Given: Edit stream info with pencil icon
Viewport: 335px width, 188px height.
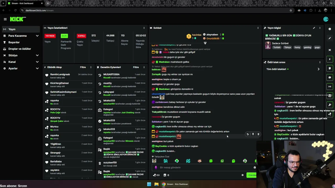Looking at the screenshot, I should pos(314,28).
